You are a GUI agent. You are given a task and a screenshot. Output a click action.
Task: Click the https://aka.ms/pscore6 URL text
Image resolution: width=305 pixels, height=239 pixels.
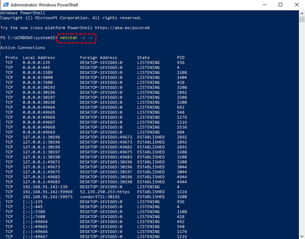pos(122,28)
